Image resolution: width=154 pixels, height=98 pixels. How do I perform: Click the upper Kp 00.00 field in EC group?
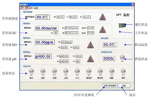click(x=91, y=28)
